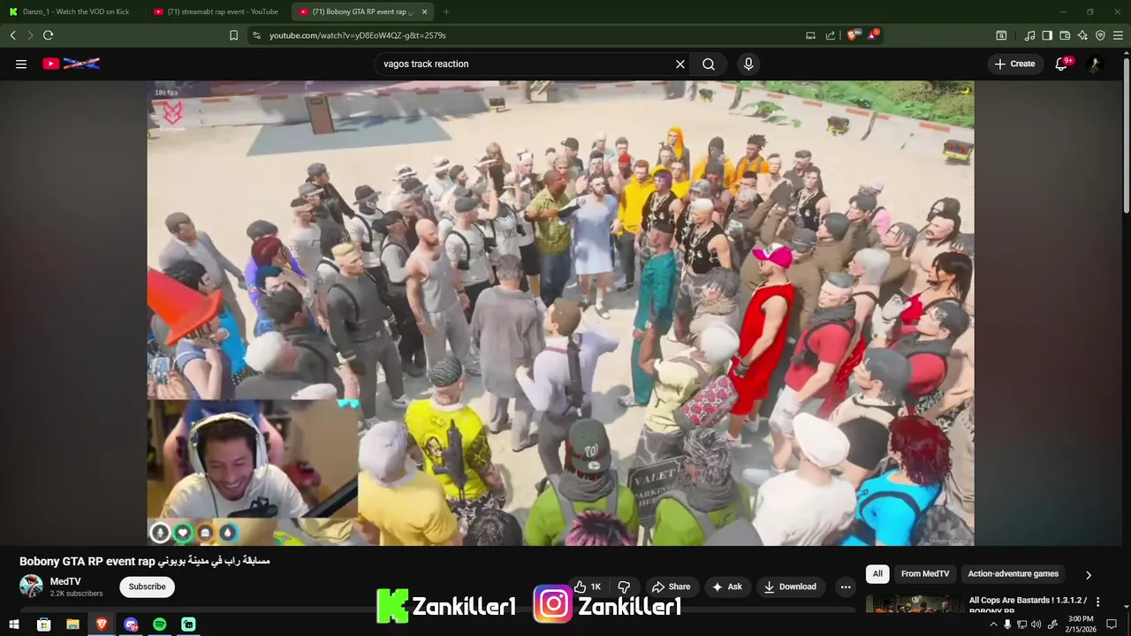The width and height of the screenshot is (1131, 636).
Task: Go forward with browser forward arrow
Action: 30,35
